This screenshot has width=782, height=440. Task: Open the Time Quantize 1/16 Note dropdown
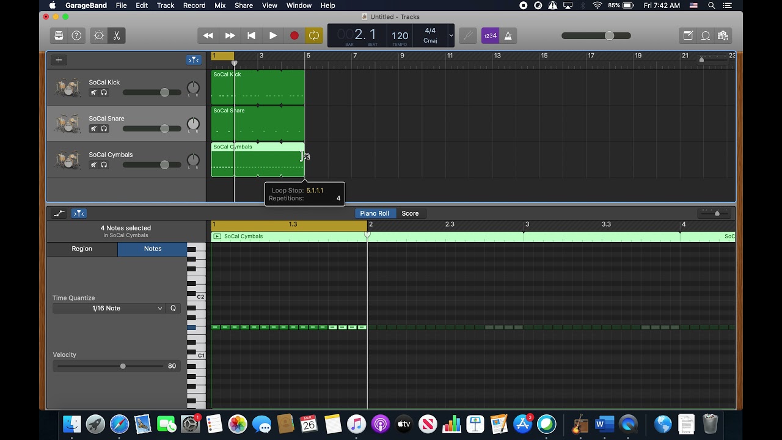pos(109,309)
